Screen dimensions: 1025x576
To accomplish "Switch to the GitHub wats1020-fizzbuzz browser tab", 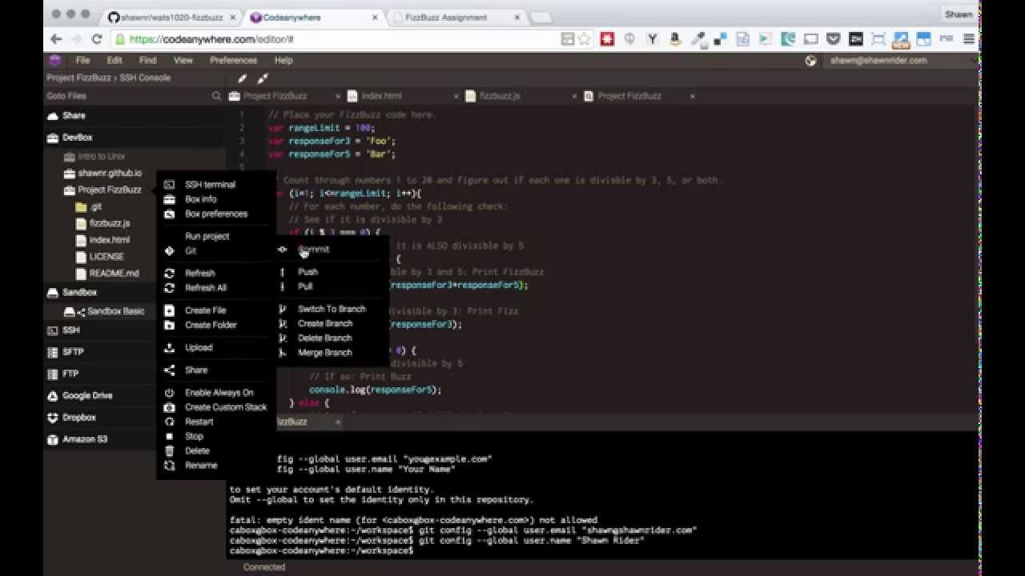I will coord(171,17).
